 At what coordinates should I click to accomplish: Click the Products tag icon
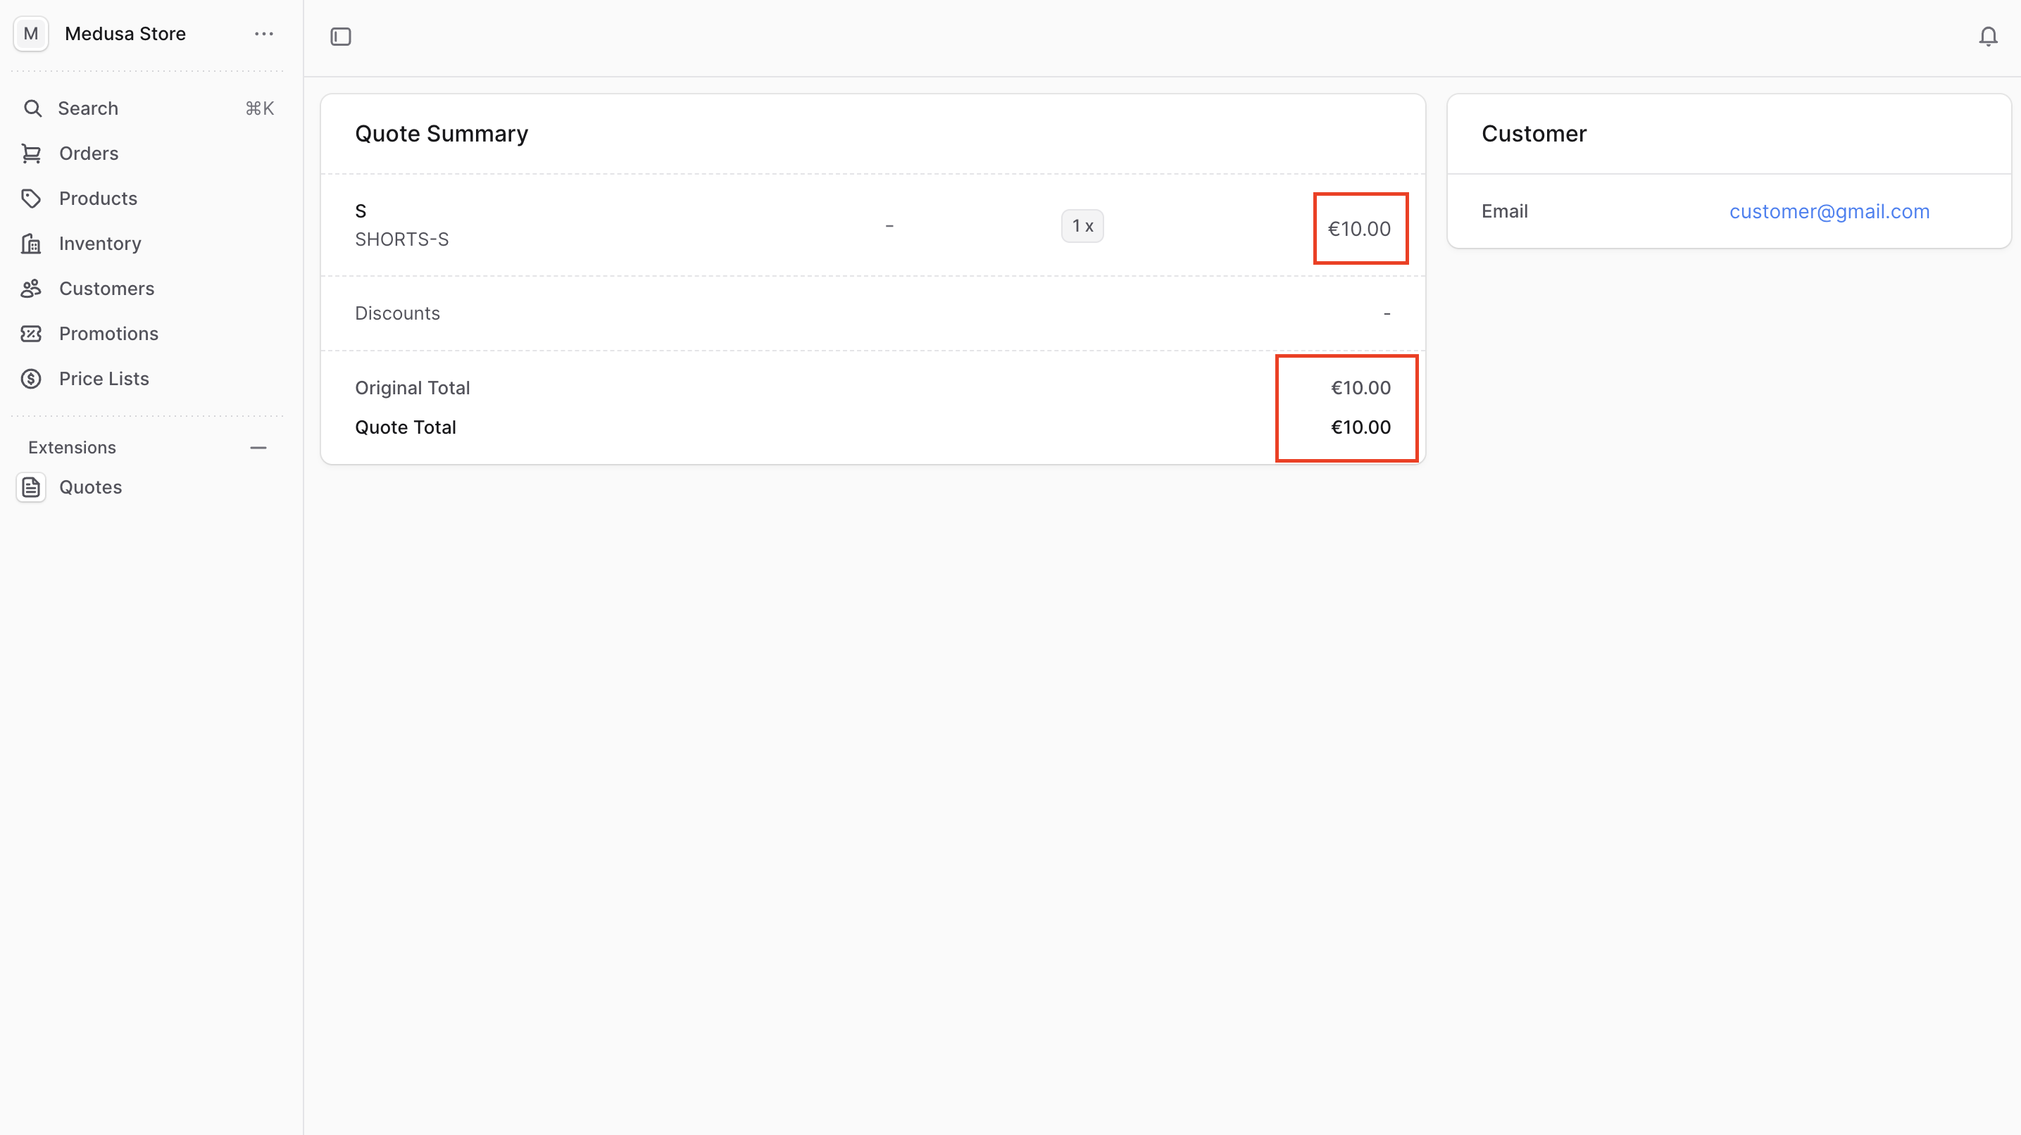[32, 199]
